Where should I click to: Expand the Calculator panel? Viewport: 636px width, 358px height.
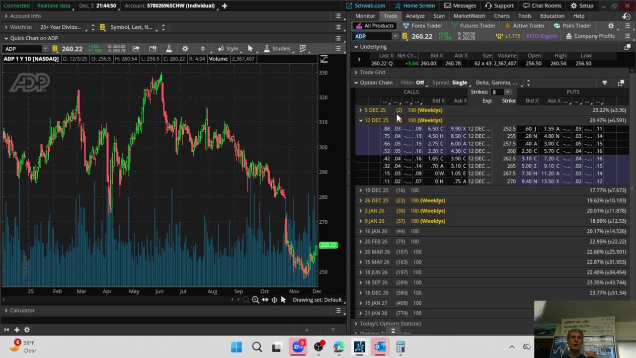pos(6,310)
